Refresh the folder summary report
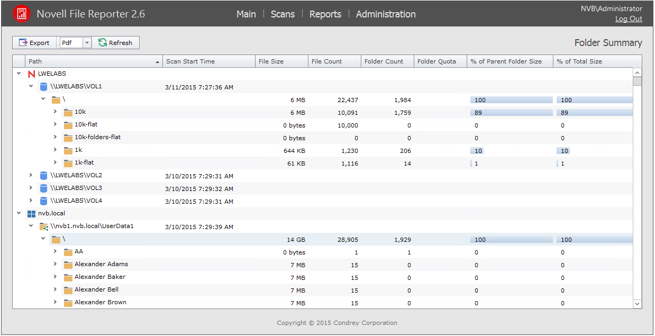This screenshot has width=655, height=336. coord(115,43)
